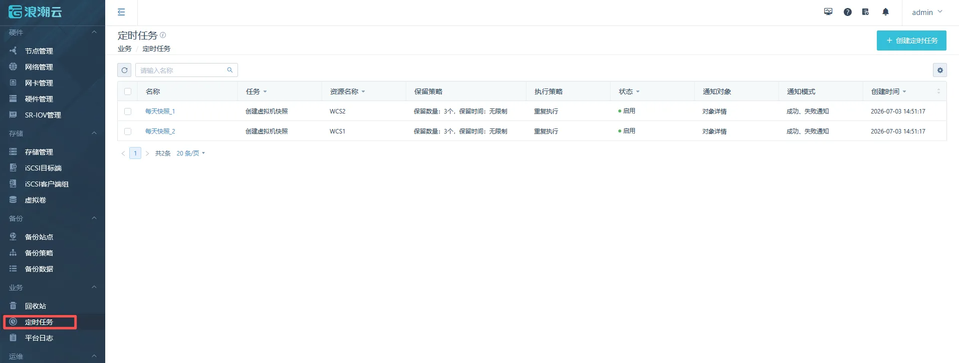Open the 状态 column filter dropdown
Image resolution: width=959 pixels, height=363 pixels.
[638, 91]
